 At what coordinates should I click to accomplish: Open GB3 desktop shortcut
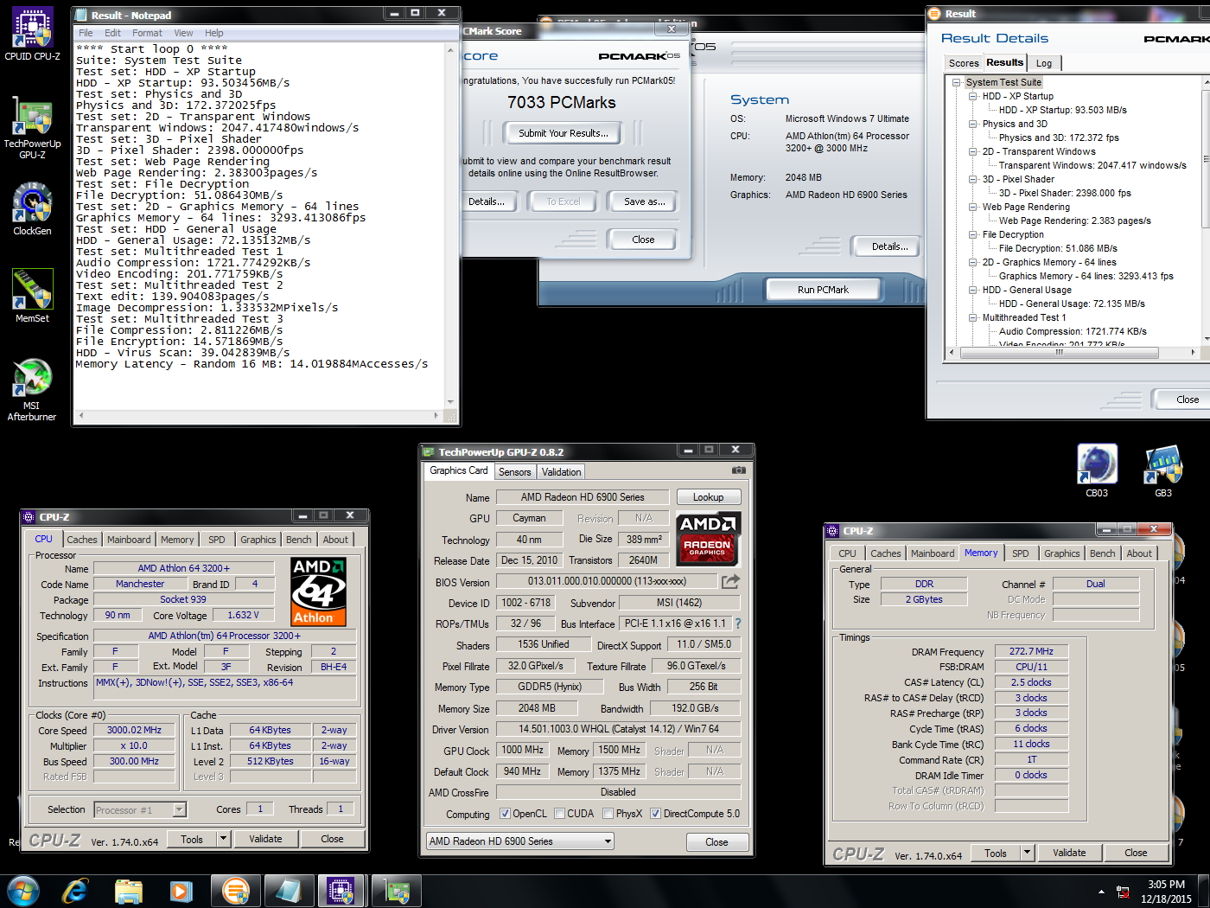[x=1163, y=471]
